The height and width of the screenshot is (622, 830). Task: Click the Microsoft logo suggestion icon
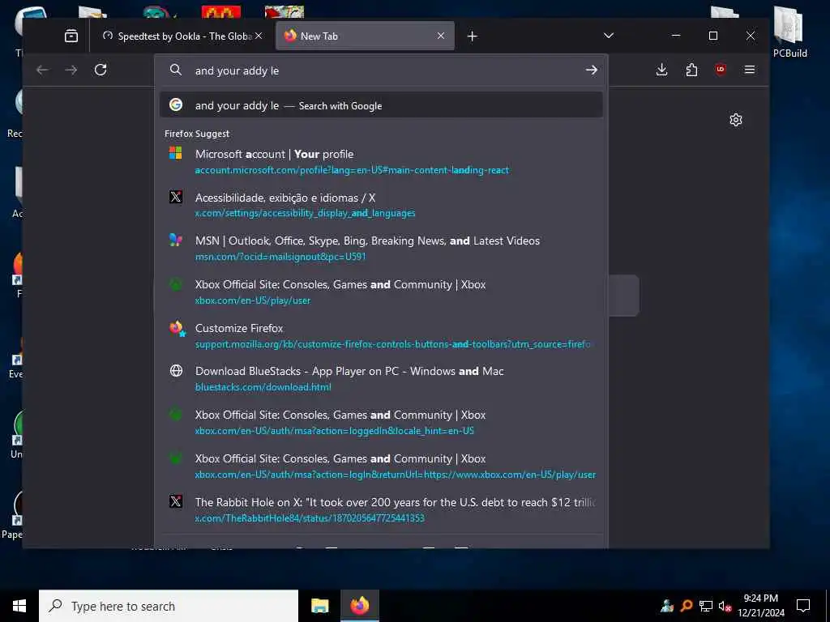(x=176, y=153)
